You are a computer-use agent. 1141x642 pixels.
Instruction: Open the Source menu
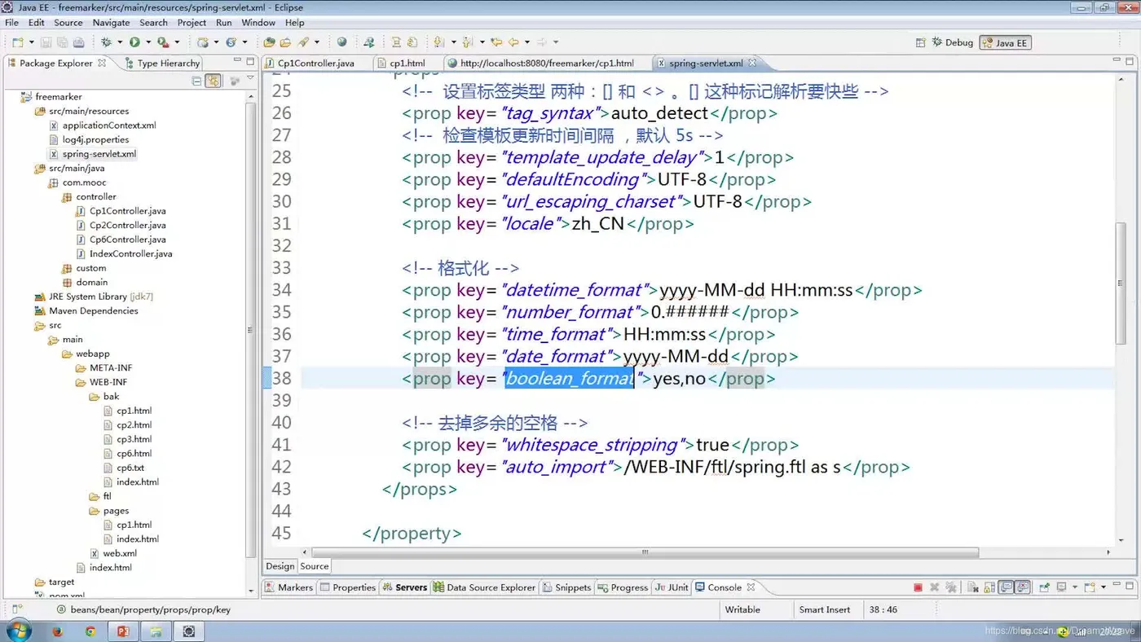[x=68, y=22]
